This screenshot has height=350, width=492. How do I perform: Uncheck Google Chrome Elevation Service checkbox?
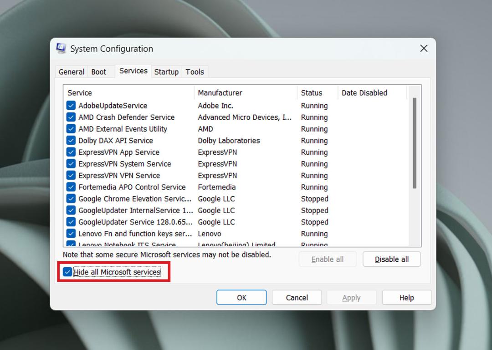pyautogui.click(x=71, y=198)
